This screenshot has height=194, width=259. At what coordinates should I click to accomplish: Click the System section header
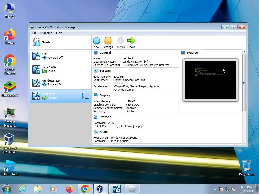[105, 71]
